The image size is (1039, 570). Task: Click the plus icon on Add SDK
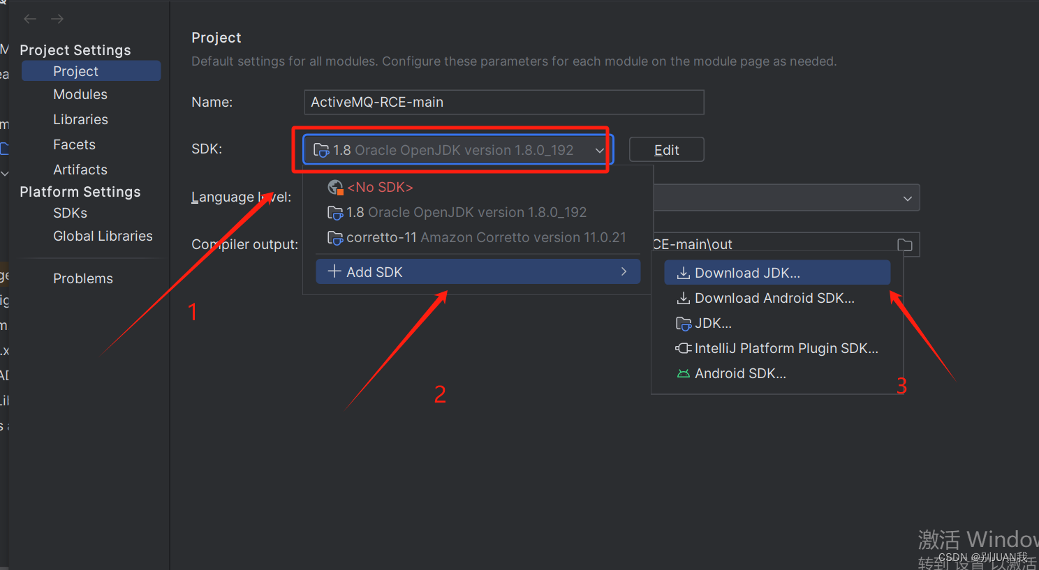pyautogui.click(x=334, y=271)
